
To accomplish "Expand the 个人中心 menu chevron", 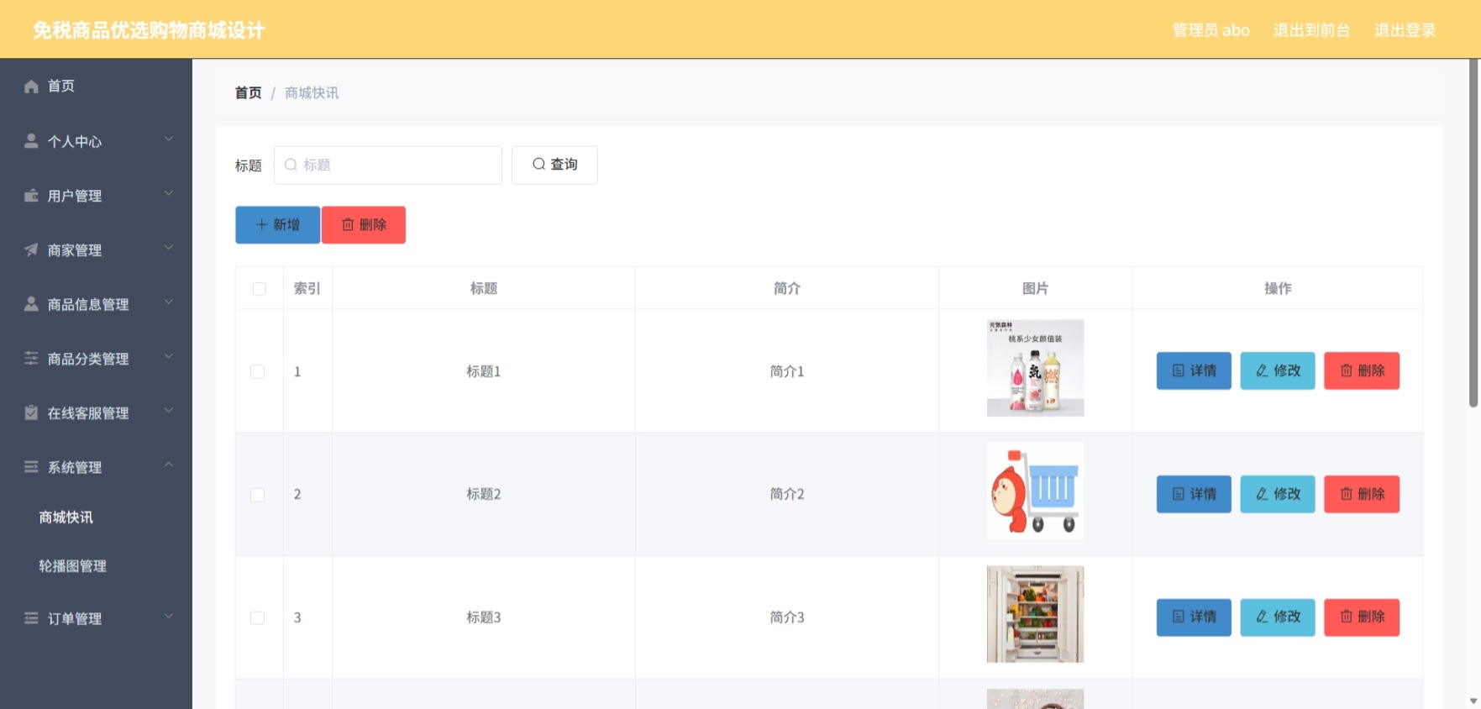I will pyautogui.click(x=169, y=139).
